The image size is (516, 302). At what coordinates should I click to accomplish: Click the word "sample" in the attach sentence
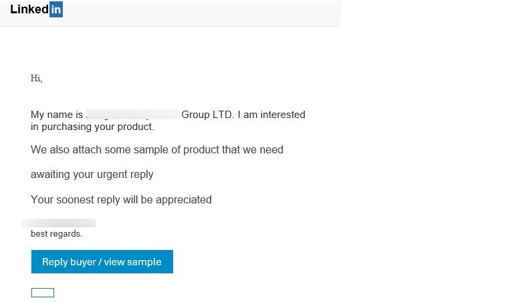point(152,150)
